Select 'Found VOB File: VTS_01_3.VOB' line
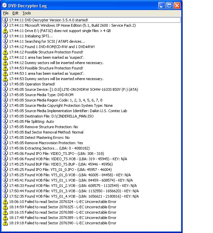The height and width of the screenshot is (233, 213). tap(74, 191)
